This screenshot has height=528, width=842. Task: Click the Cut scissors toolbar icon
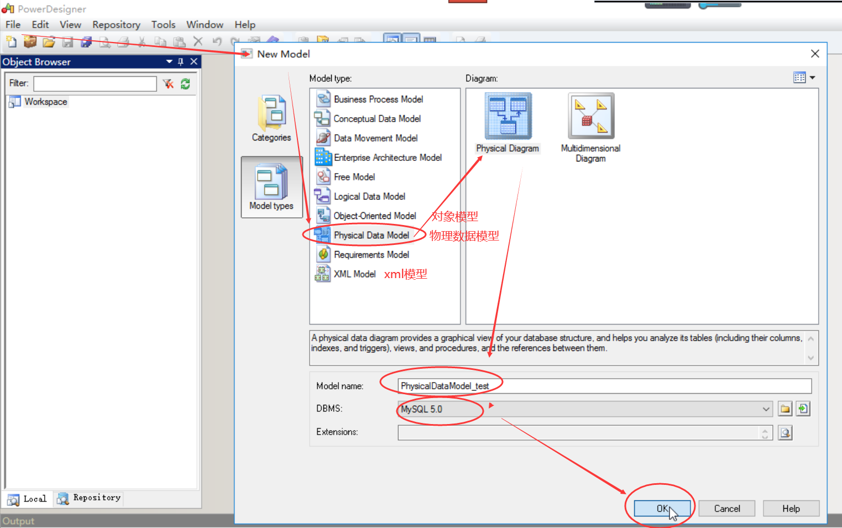tap(142, 41)
